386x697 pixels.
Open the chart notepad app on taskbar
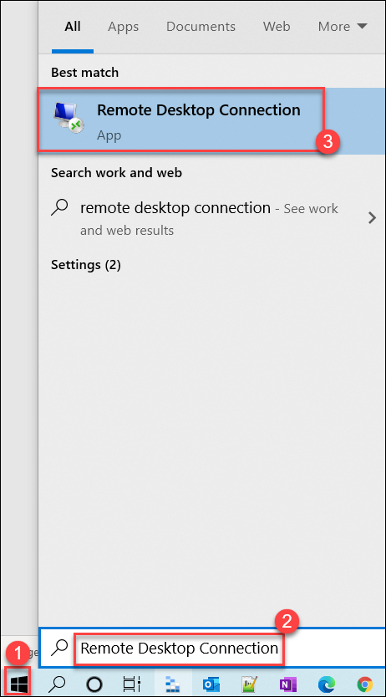(249, 684)
